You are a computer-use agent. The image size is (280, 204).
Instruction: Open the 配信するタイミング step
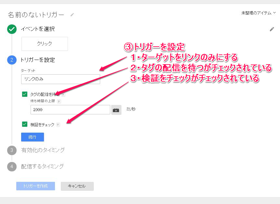click(x=42, y=167)
